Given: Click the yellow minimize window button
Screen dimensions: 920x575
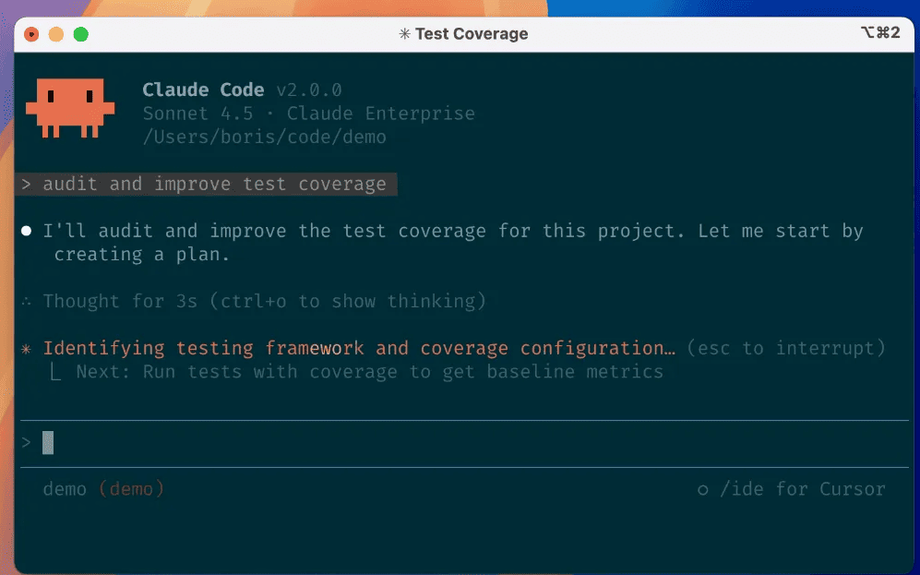Looking at the screenshot, I should (55, 34).
